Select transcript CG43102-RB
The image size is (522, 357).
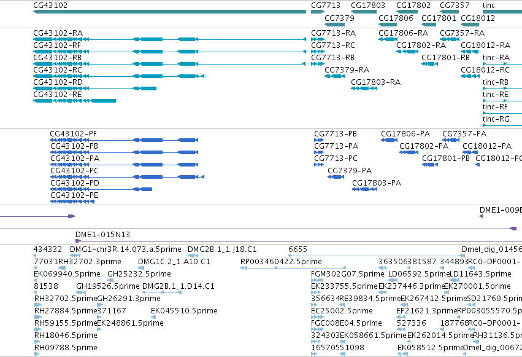pyautogui.click(x=169, y=64)
